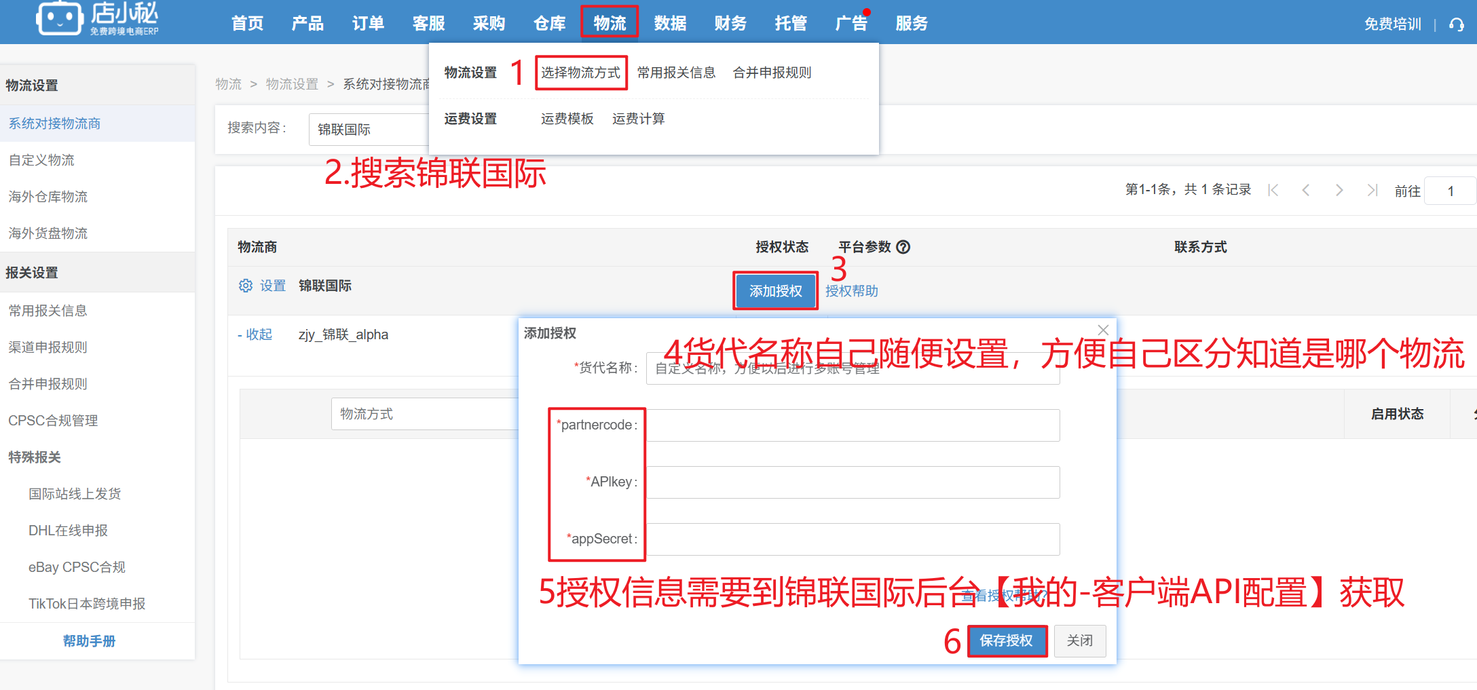Open the 客服 top menu
The width and height of the screenshot is (1477, 690).
[x=428, y=23]
